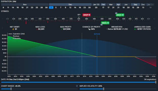
Task: Choose the Jan '24 19 expiration date
Action: pos(150,8)
